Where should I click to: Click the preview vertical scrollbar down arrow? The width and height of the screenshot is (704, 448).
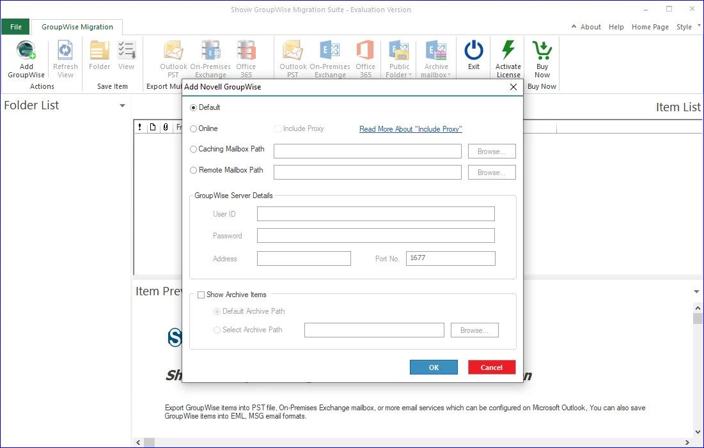coord(697,432)
